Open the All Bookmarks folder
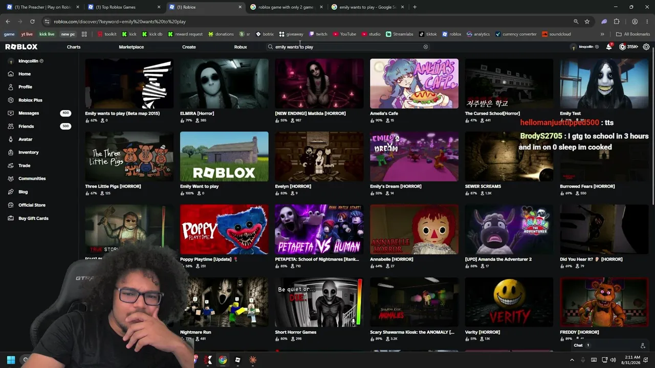This screenshot has width=655, height=368. point(633,34)
